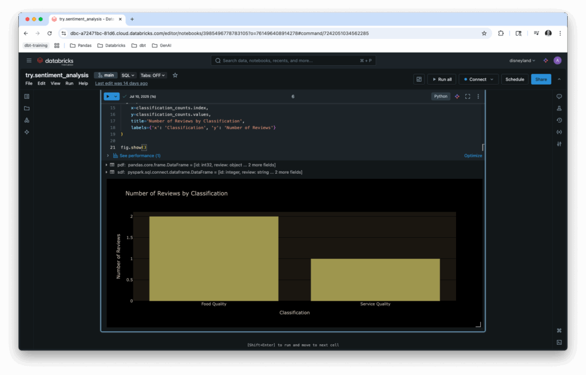Open the experiments flask icon
This screenshot has height=375, width=586.
[559, 108]
